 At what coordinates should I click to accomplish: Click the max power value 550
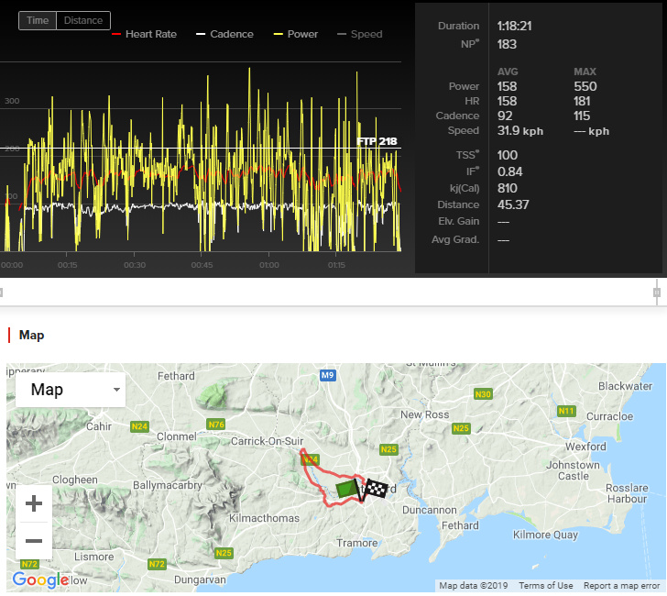coord(585,86)
